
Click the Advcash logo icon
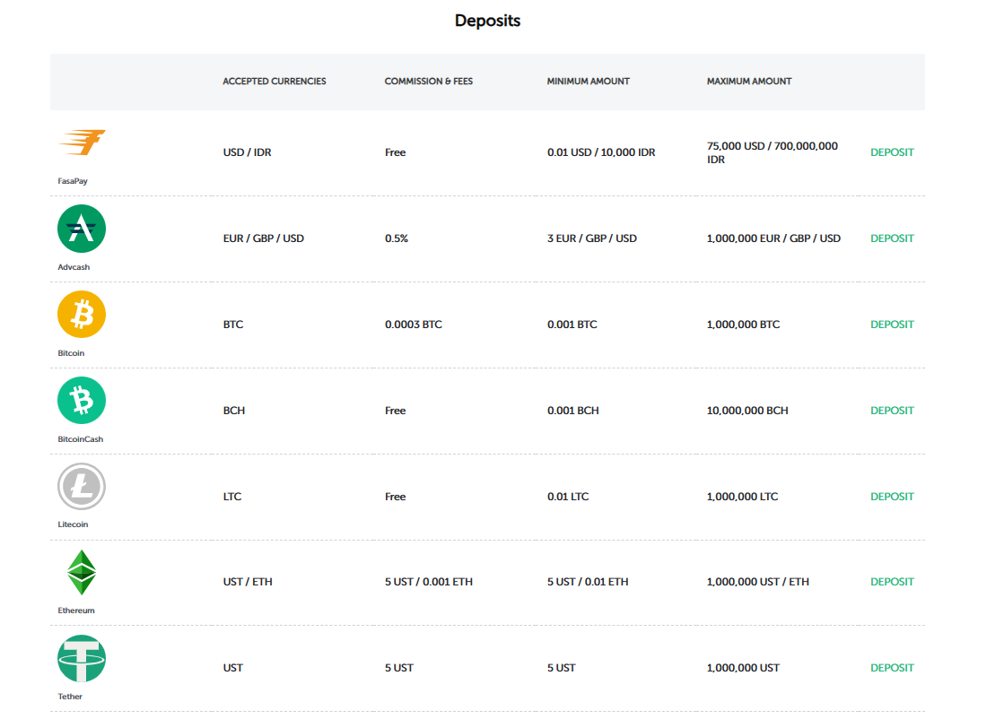82,229
